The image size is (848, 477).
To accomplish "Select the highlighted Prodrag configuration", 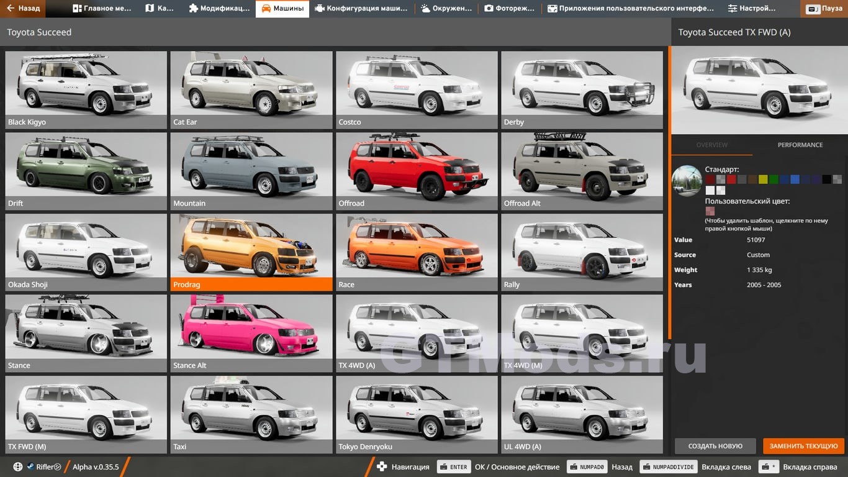I will pos(251,252).
